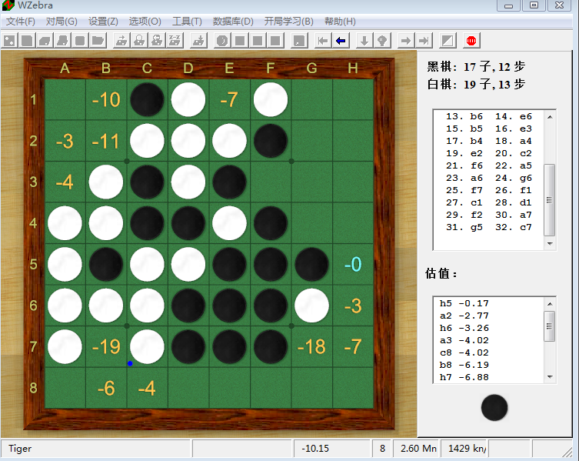This screenshot has height=461, width=579.
Task: Click the black disc on square C1
Action: pos(147,100)
